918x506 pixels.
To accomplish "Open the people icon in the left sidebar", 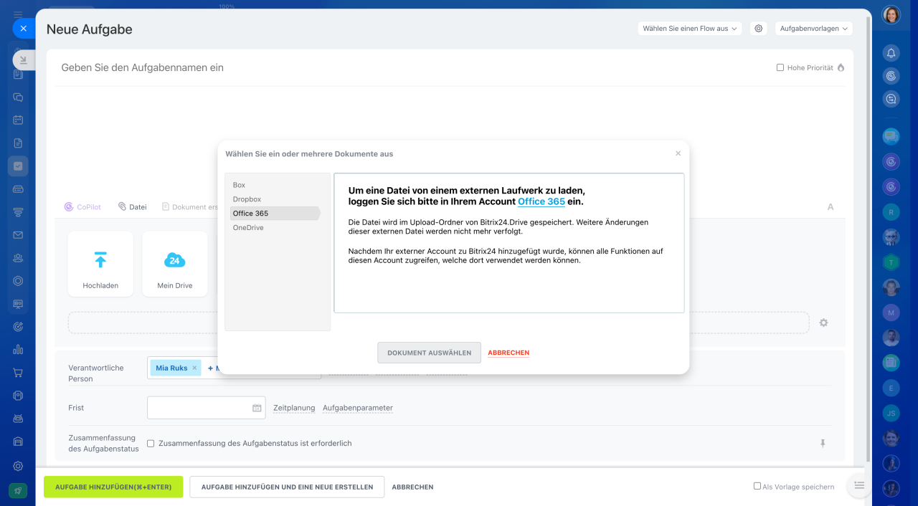I will click(18, 258).
